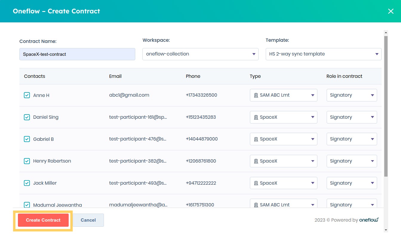The height and width of the screenshot is (247, 401).
Task: Select the Role in contract column header
Action: [x=344, y=76]
